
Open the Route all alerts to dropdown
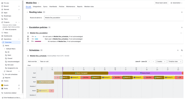pos(62,18)
